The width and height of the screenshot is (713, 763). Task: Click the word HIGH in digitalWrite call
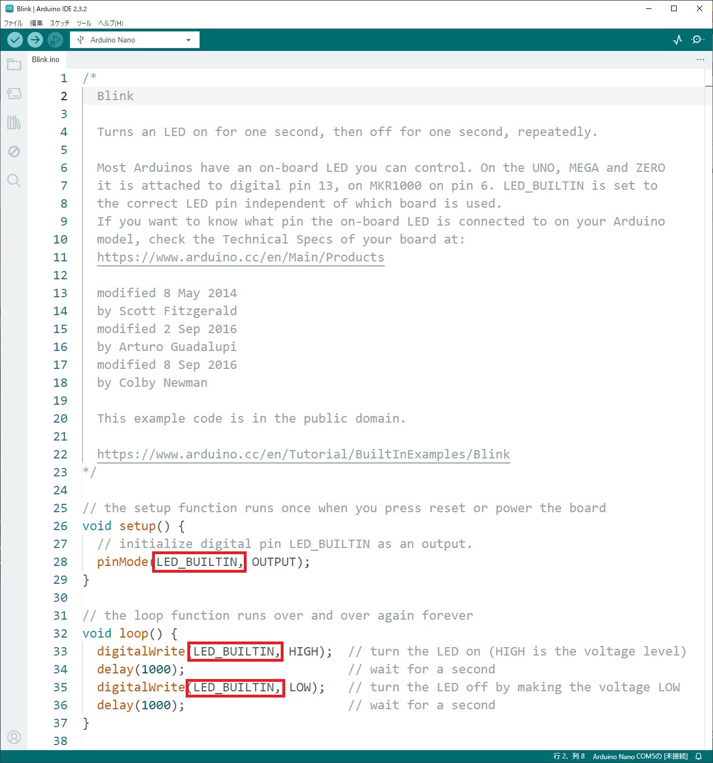coord(303,652)
